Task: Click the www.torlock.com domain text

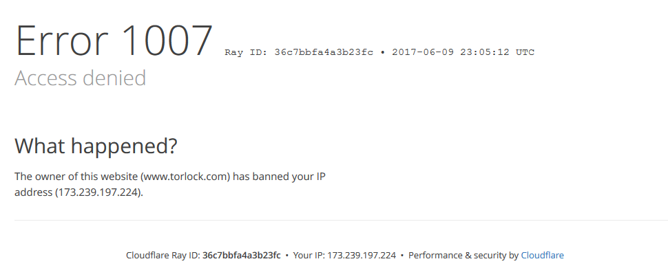Action: pyautogui.click(x=185, y=176)
